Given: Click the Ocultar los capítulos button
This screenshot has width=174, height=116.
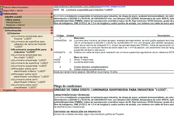Looking at the screenshot, I should pos(85,6).
